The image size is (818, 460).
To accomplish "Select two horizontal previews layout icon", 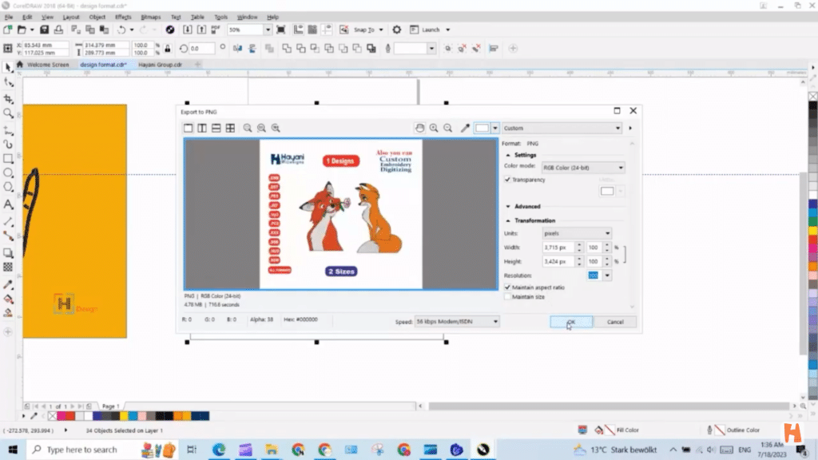I will tap(216, 128).
